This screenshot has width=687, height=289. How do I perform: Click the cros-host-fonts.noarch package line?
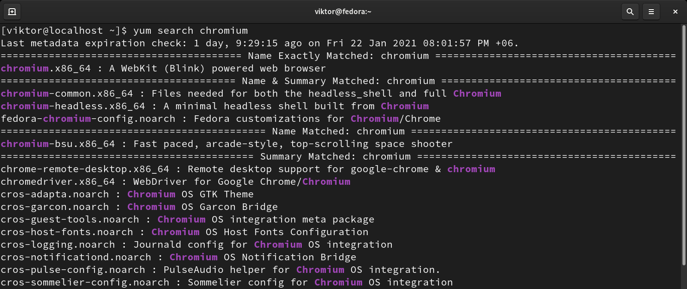(67, 232)
